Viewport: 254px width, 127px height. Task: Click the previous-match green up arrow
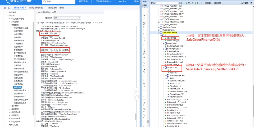(195, 3)
